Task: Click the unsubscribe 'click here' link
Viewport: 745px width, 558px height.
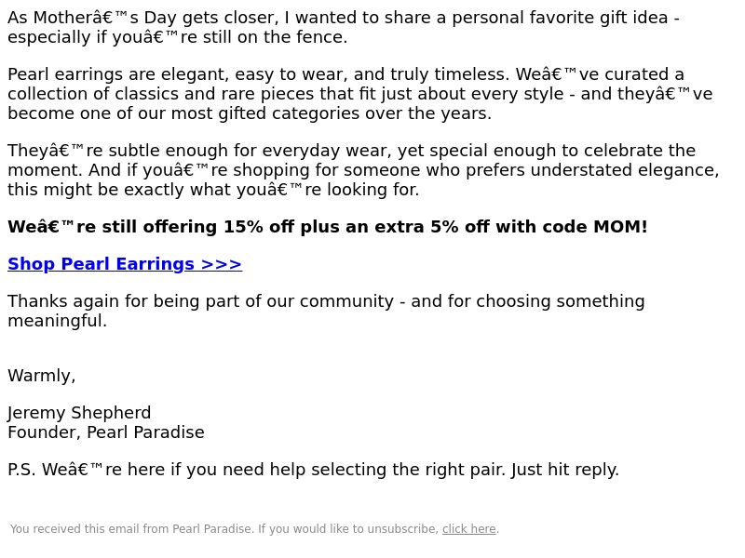Action: (469, 529)
